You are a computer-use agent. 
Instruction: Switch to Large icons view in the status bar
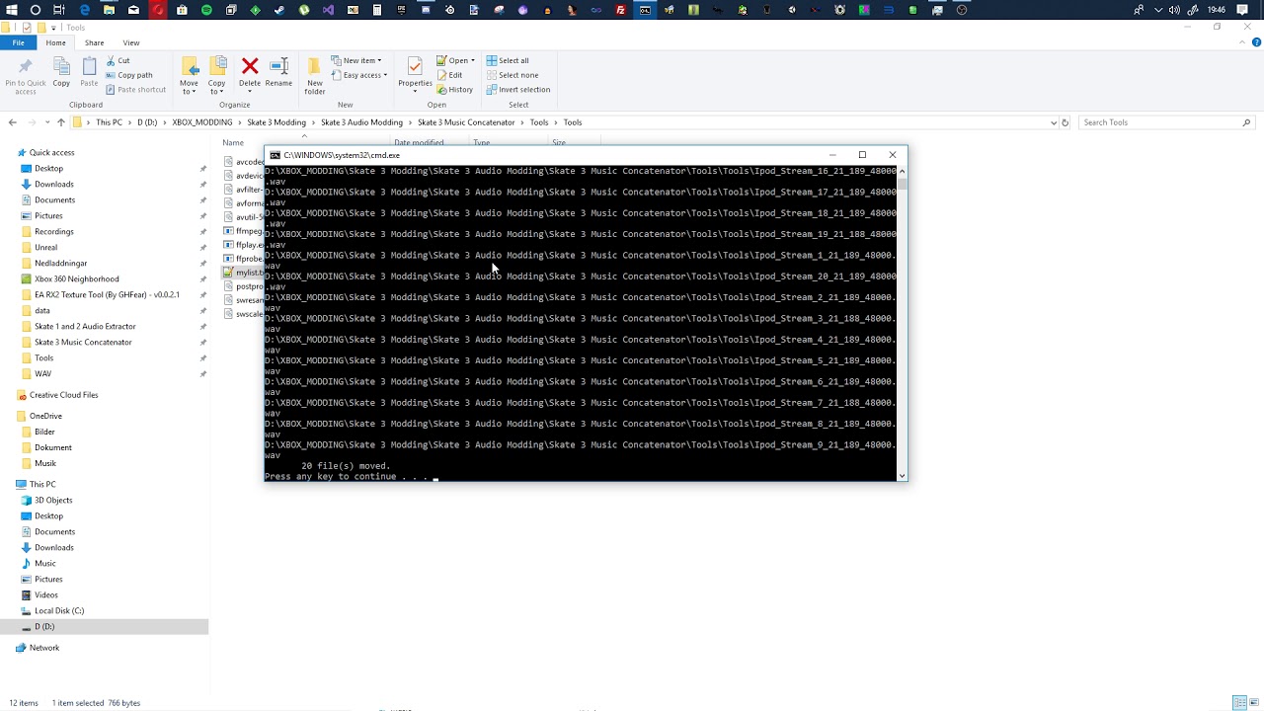pyautogui.click(x=1254, y=703)
